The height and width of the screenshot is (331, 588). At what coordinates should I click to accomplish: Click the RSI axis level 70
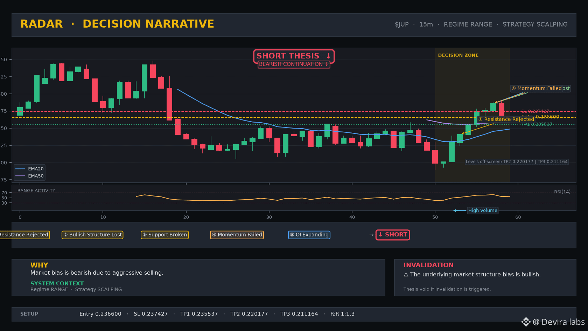[4, 193]
